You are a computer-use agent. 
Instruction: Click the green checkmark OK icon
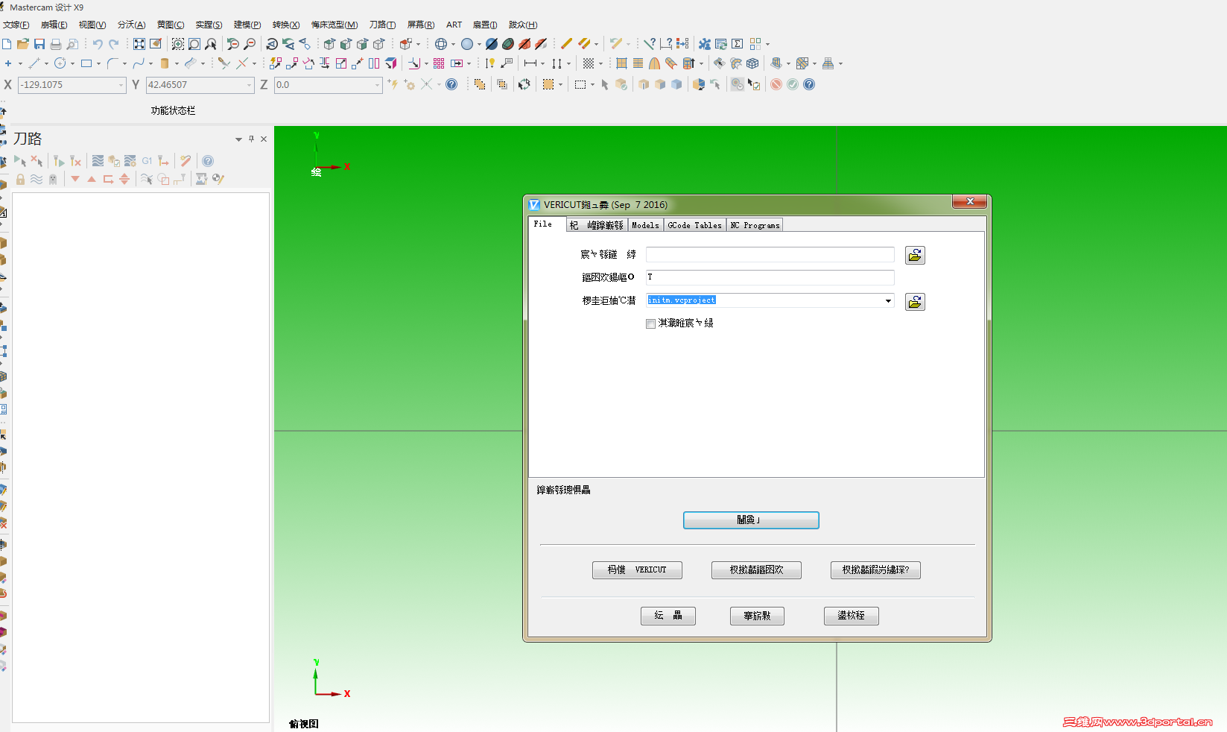(793, 84)
